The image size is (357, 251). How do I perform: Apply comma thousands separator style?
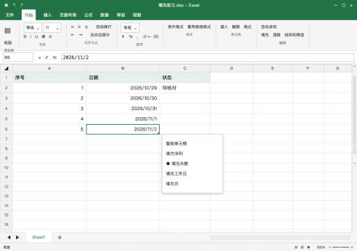click(x=137, y=37)
